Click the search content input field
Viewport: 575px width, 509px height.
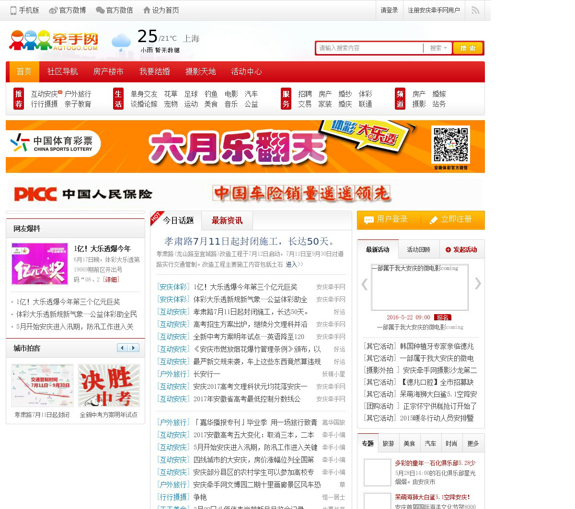point(369,48)
